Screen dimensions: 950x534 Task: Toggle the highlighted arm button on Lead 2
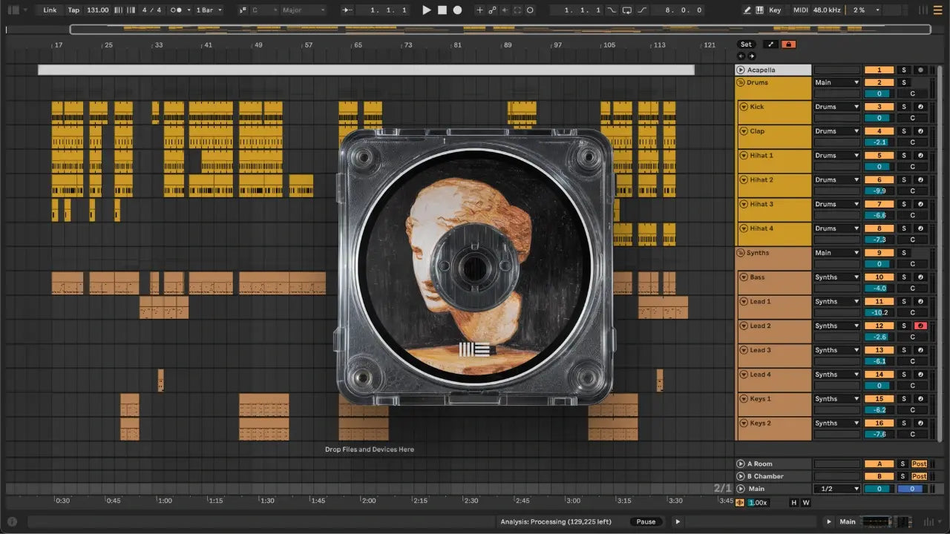[x=920, y=326]
